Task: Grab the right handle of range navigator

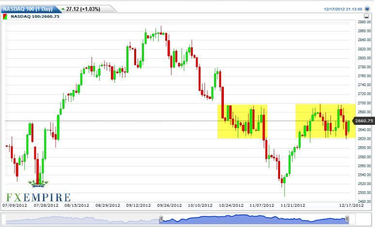Action: coord(347,220)
